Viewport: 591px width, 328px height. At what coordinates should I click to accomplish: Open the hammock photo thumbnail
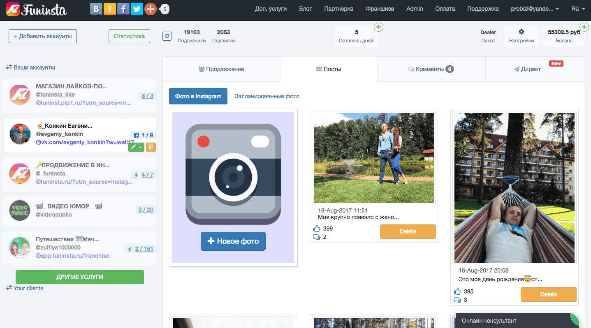click(514, 188)
